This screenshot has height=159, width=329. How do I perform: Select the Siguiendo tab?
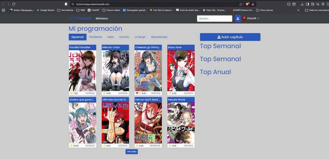point(78,37)
